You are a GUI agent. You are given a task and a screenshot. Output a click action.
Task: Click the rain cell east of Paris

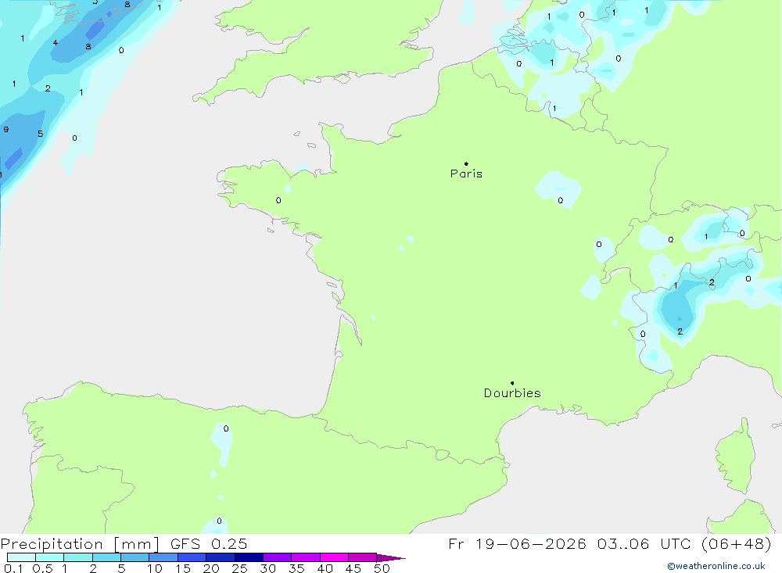pyautogui.click(x=558, y=189)
